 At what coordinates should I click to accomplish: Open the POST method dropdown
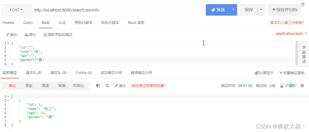click(16, 10)
